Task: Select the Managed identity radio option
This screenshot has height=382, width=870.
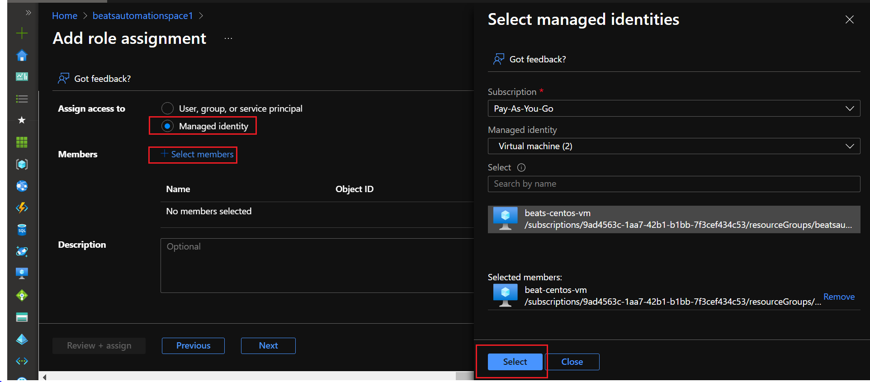Action: 168,126
